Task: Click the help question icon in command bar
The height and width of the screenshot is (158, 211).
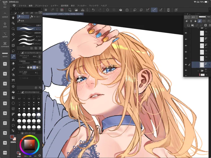Action: tap(176, 10)
